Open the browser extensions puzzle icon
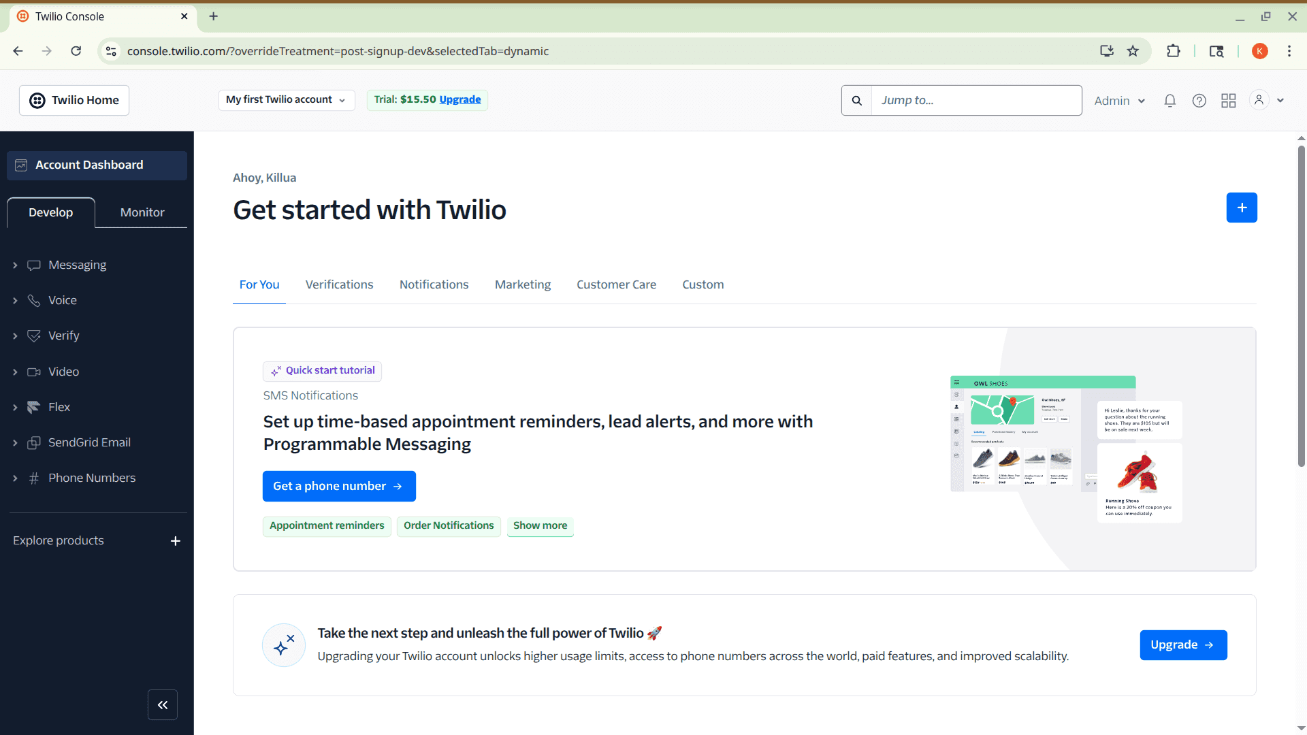Screen dimensions: 1307x735 (x=1173, y=51)
